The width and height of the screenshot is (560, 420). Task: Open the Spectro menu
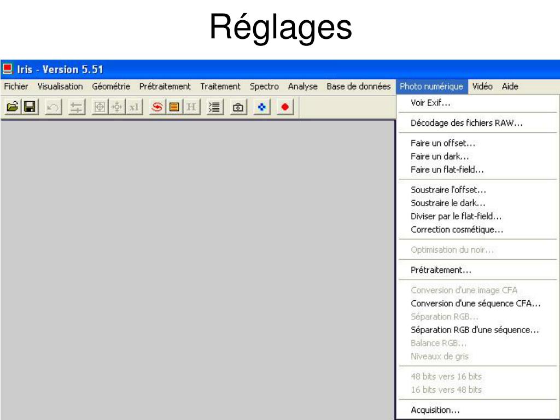[264, 86]
